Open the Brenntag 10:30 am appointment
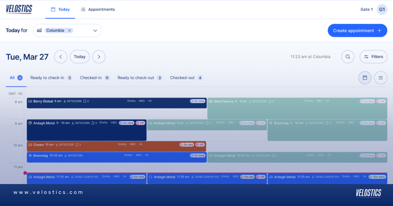 point(117,157)
